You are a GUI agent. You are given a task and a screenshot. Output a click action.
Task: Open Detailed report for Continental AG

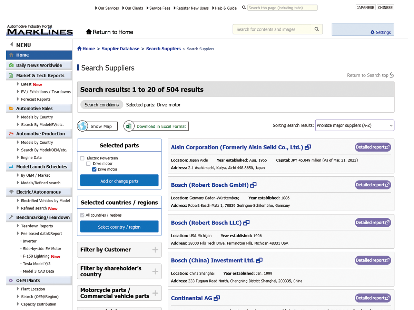pos(373,298)
